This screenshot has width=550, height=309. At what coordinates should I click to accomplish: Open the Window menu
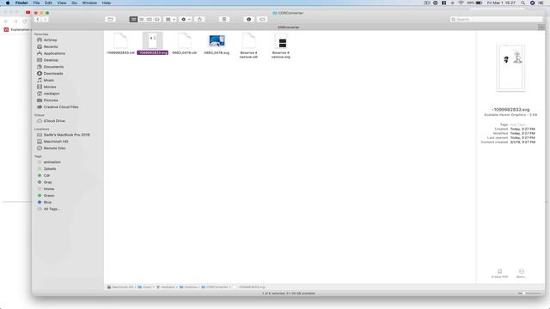[x=89, y=3]
